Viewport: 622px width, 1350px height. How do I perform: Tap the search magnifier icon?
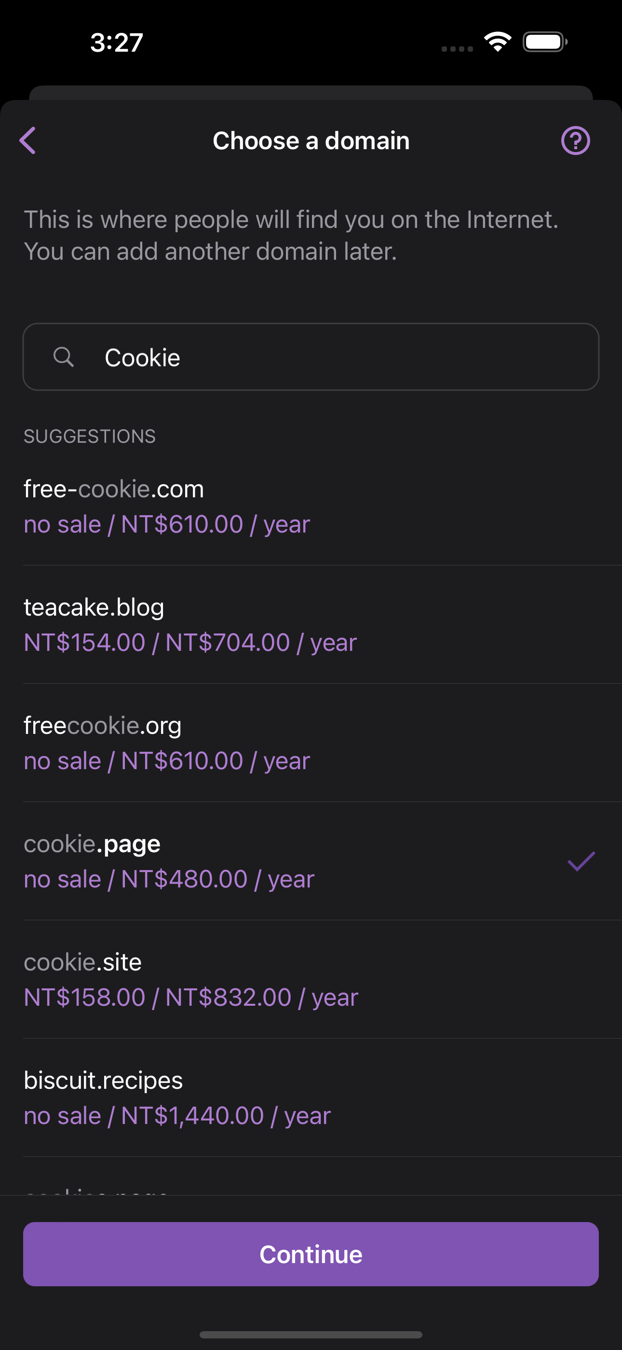(63, 357)
